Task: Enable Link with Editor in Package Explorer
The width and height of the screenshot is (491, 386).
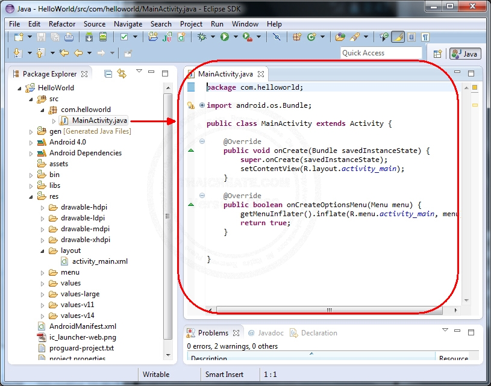Action: pos(121,73)
